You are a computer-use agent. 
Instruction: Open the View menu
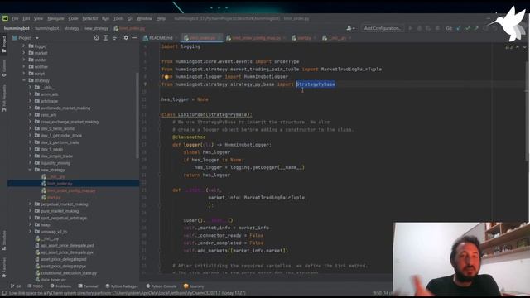[x=38, y=18]
